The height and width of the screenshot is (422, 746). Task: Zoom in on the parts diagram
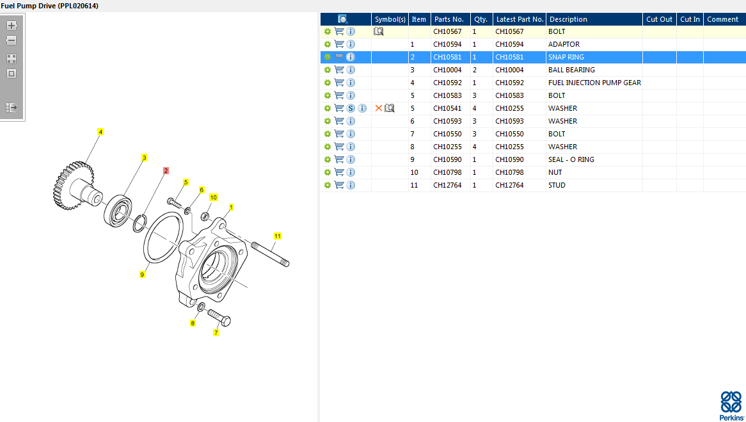point(12,26)
